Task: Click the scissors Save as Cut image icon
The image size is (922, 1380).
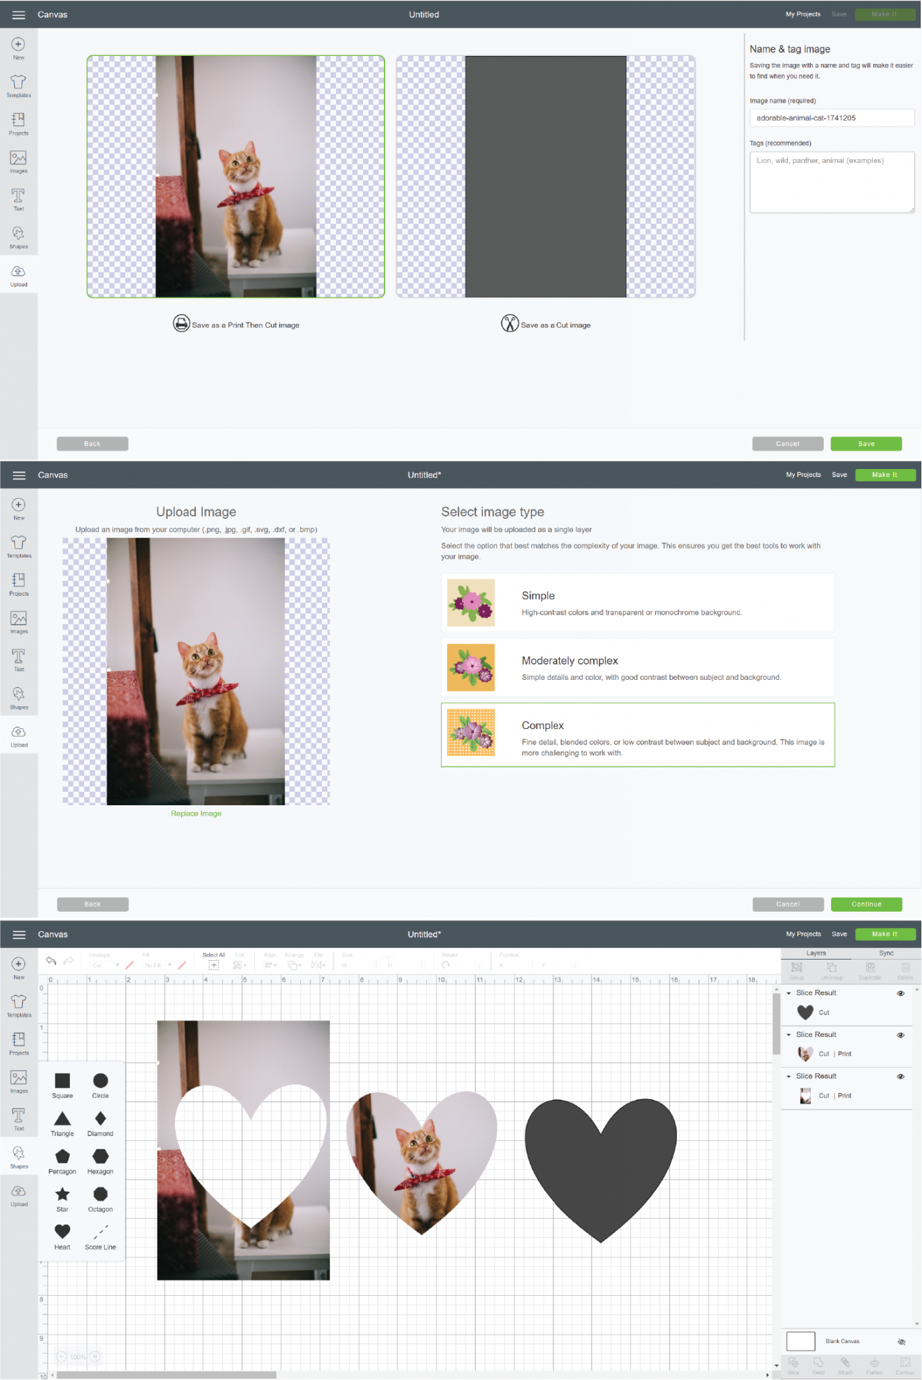Action: (x=509, y=323)
